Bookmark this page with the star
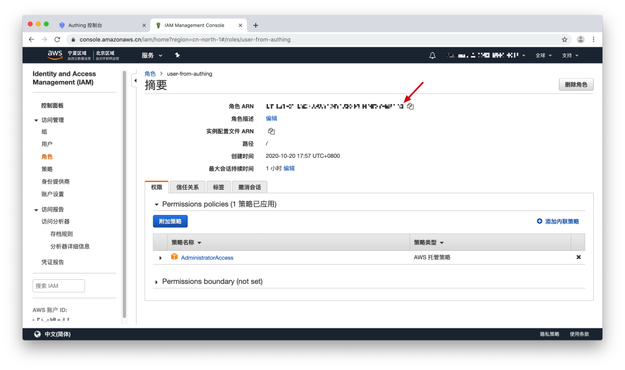 click(564, 39)
